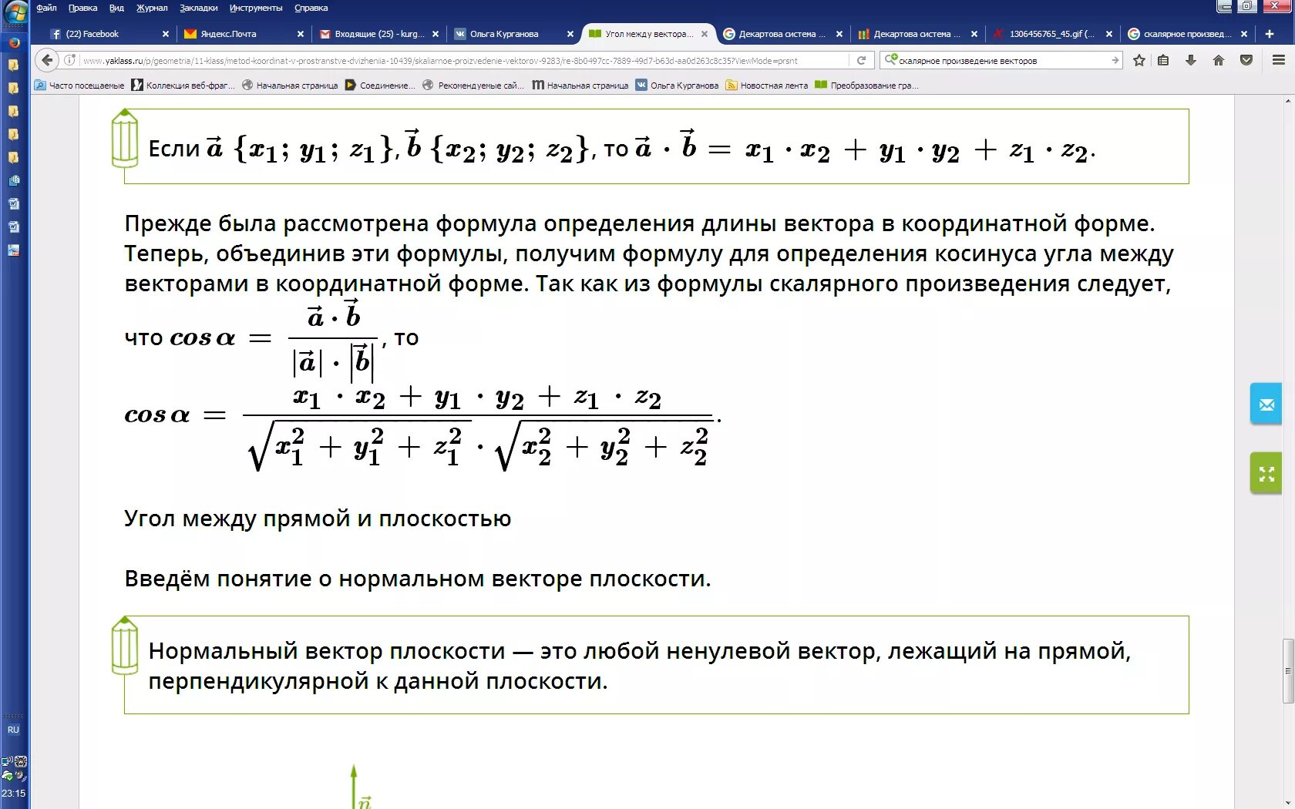This screenshot has width=1295, height=809.
Task: Click the clock showing 23:15
Action: tap(13, 793)
